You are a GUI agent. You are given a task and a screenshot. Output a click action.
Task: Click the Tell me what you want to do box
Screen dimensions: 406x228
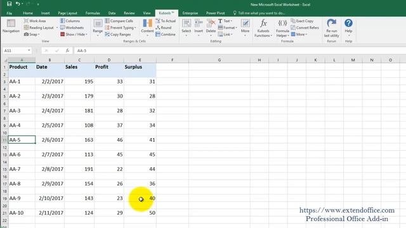259,13
